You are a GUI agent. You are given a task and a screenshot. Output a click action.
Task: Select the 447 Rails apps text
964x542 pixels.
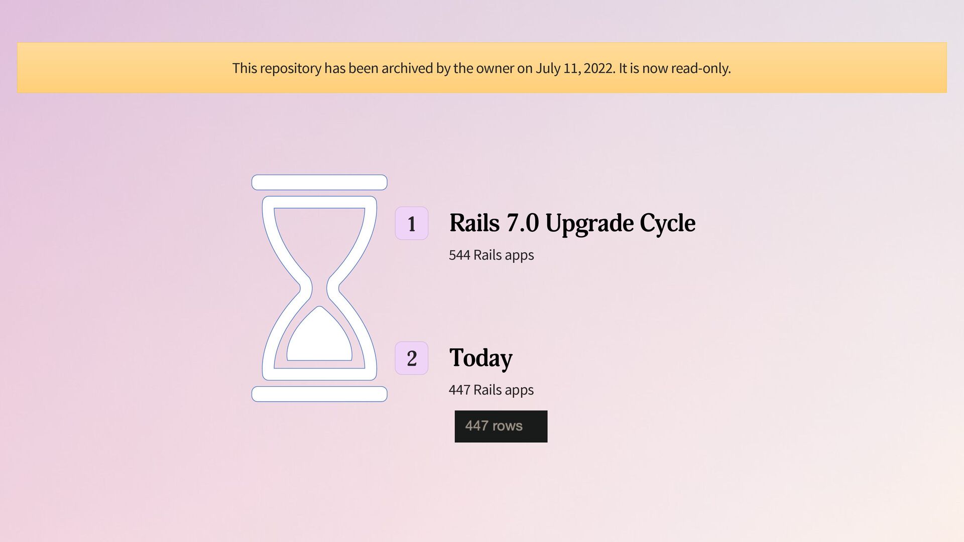pyautogui.click(x=492, y=390)
